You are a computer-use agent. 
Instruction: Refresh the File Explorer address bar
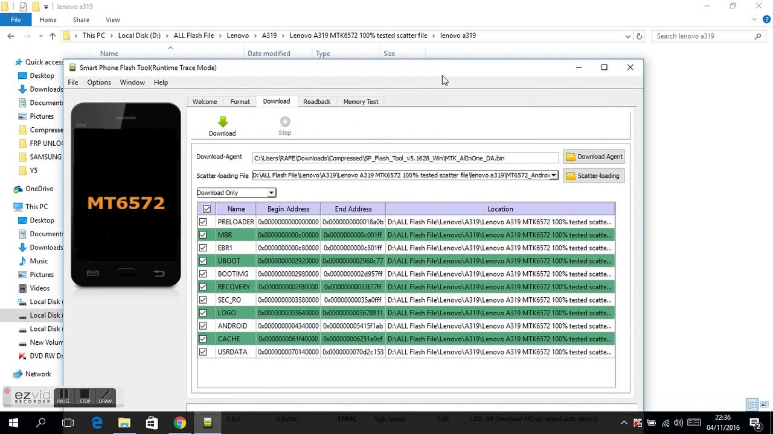640,36
